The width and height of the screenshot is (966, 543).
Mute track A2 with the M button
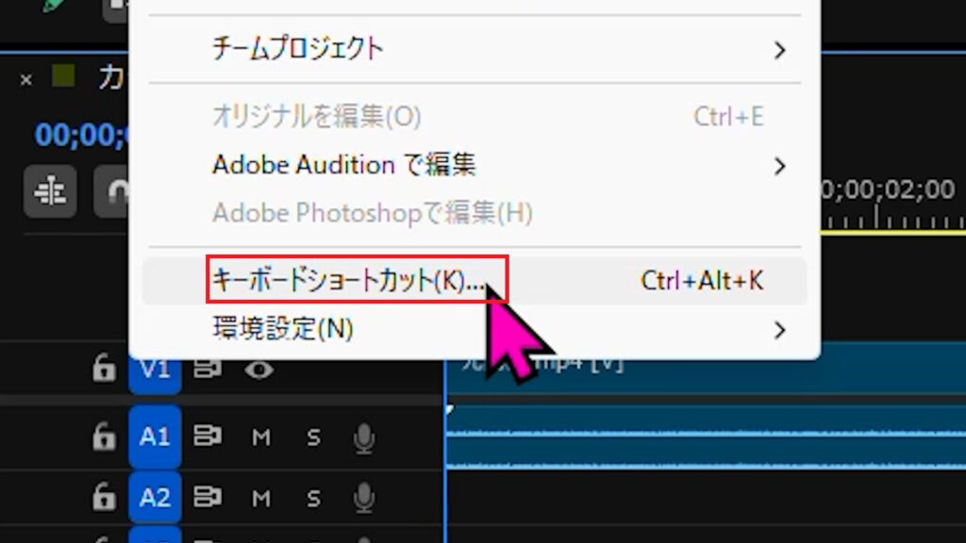tap(261, 497)
